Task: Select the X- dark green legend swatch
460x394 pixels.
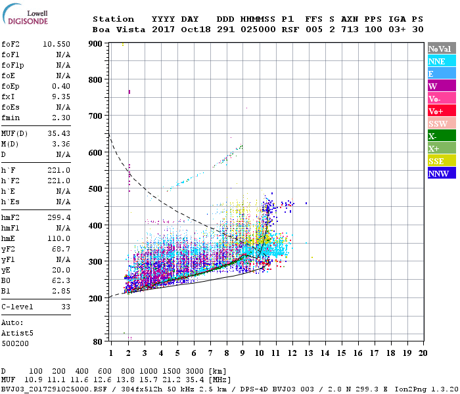Action: click(442, 136)
